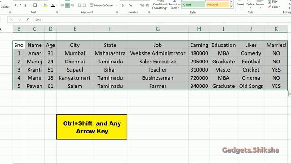Open the Clipboard dialog launcher
The width and height of the screenshot is (291, 164).
click(10, 12)
